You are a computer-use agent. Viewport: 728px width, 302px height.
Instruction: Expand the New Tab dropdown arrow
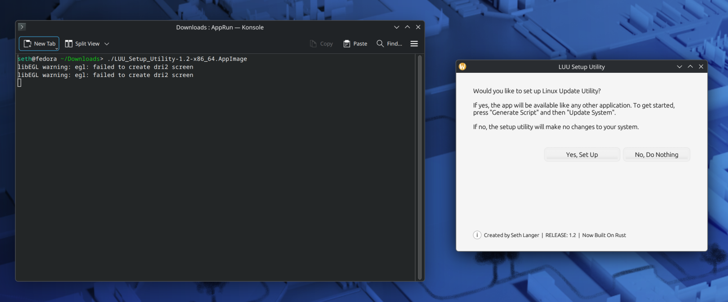tap(57, 48)
